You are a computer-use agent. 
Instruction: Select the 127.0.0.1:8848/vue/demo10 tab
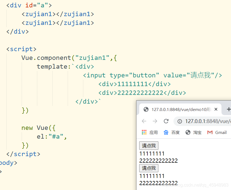[x=180, y=109]
